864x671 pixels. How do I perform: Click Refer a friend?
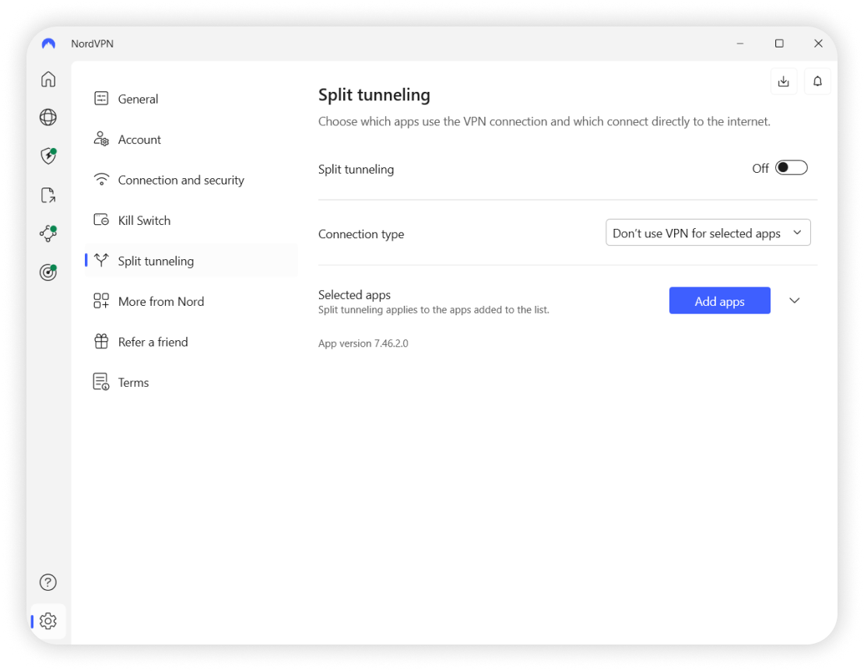[153, 342]
